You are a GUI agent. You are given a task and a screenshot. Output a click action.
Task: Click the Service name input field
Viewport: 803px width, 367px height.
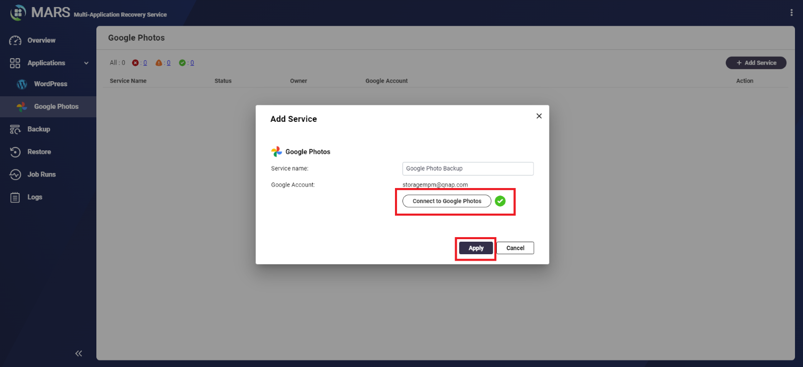467,169
